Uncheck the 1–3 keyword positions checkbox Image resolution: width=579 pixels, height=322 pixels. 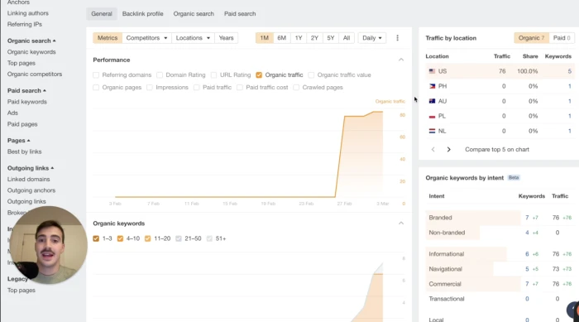96,239
